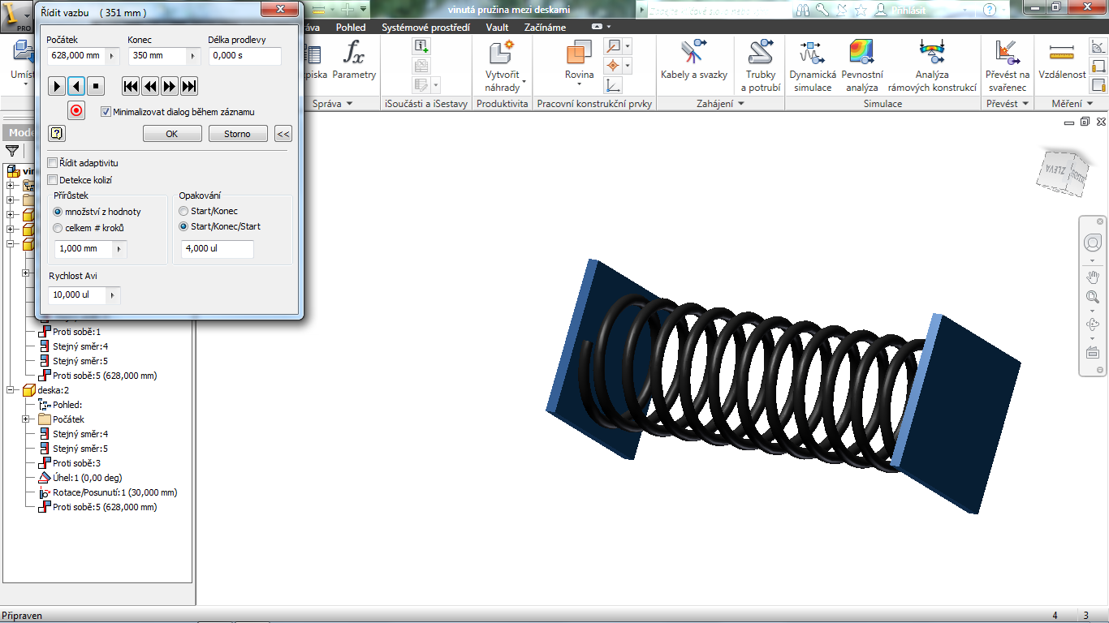The height and width of the screenshot is (623, 1109).
Task: Click the ViewCube in the viewport
Action: (1062, 172)
